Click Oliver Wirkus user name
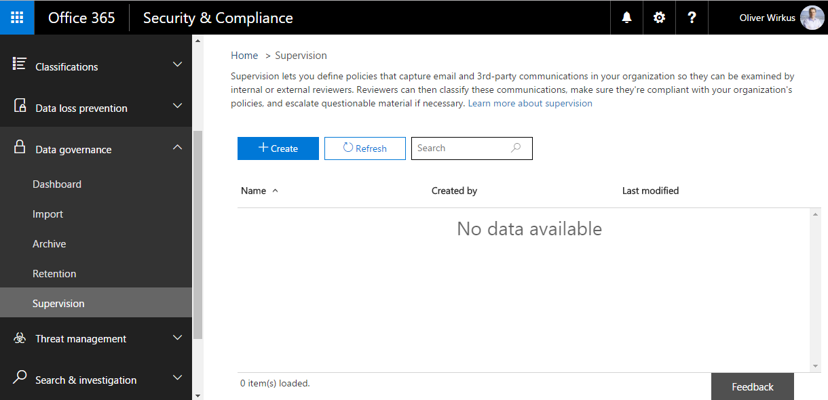This screenshot has height=400, width=828. pyautogui.click(x=767, y=18)
